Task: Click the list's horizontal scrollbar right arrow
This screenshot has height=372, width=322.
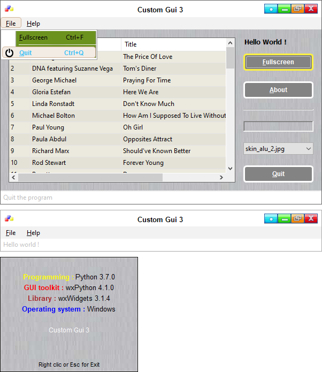Action: click(221, 177)
